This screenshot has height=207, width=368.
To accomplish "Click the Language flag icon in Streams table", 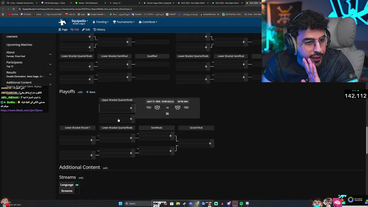I will point(77,185).
